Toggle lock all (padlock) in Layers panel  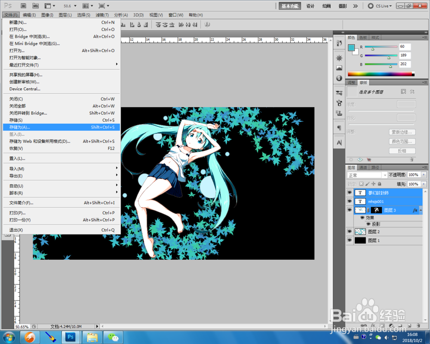pos(380,184)
